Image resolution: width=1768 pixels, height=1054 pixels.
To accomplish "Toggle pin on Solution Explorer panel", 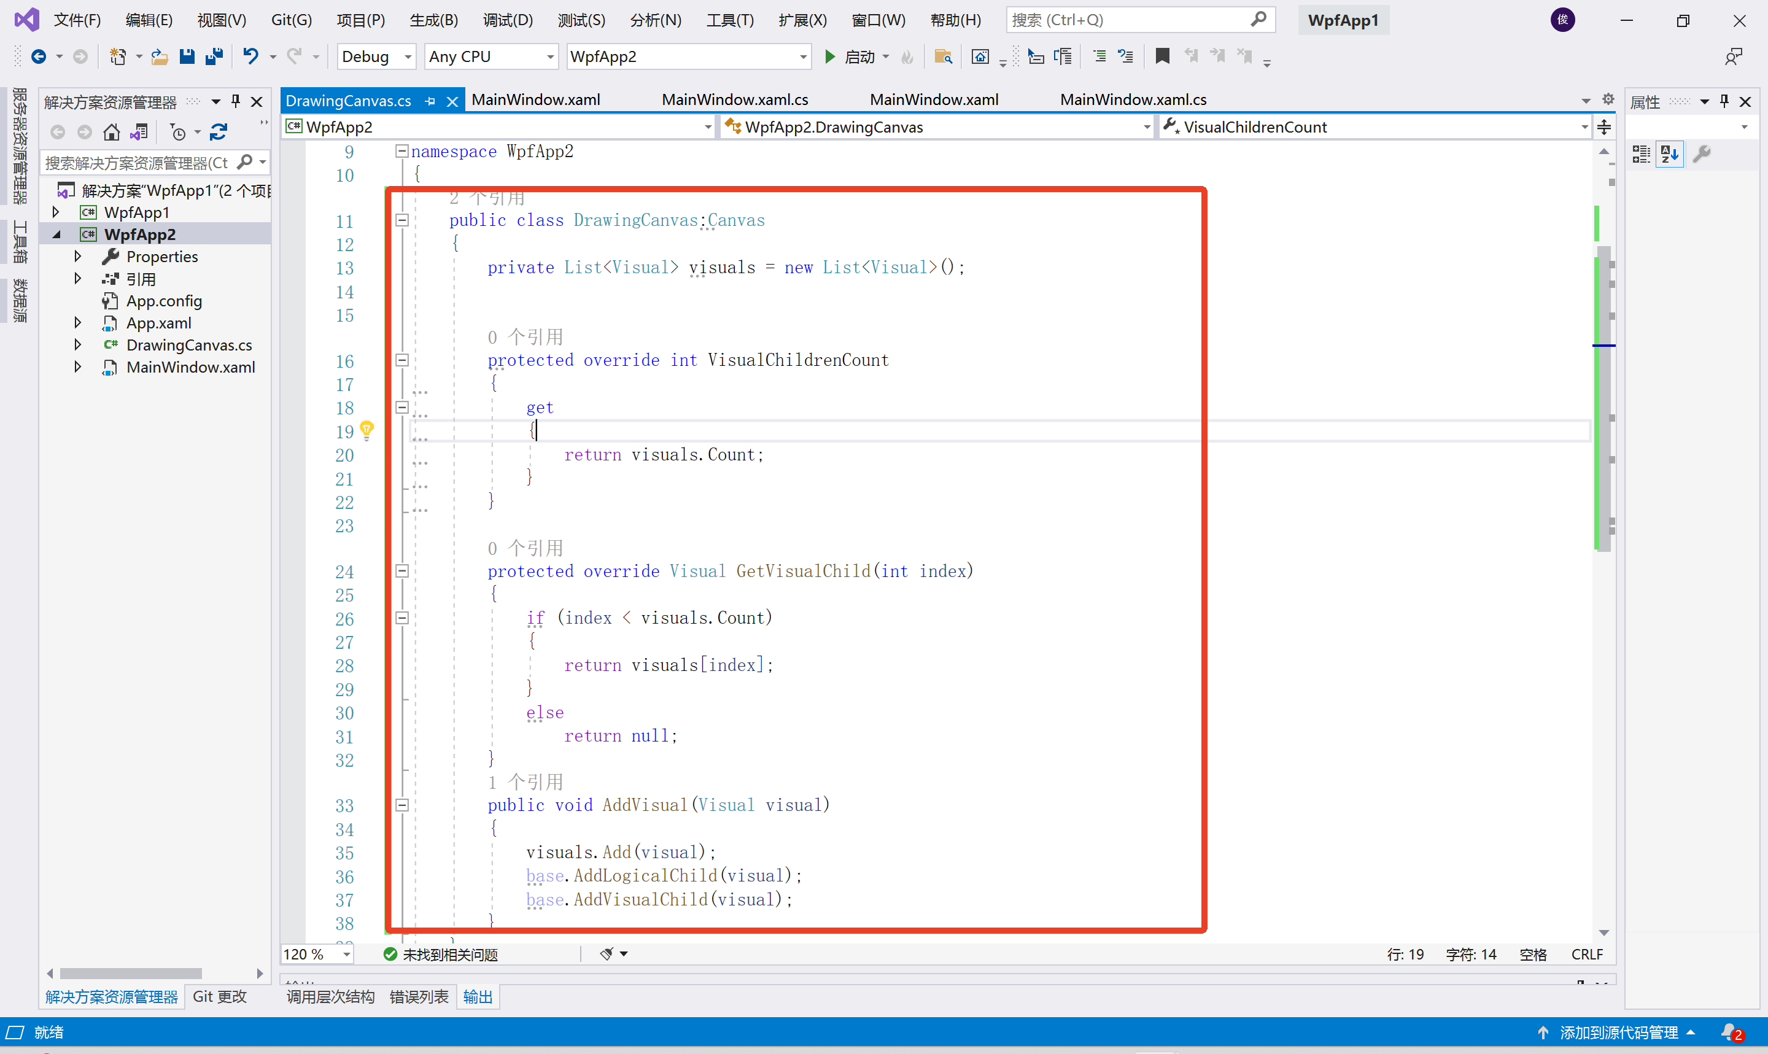I will click(236, 101).
